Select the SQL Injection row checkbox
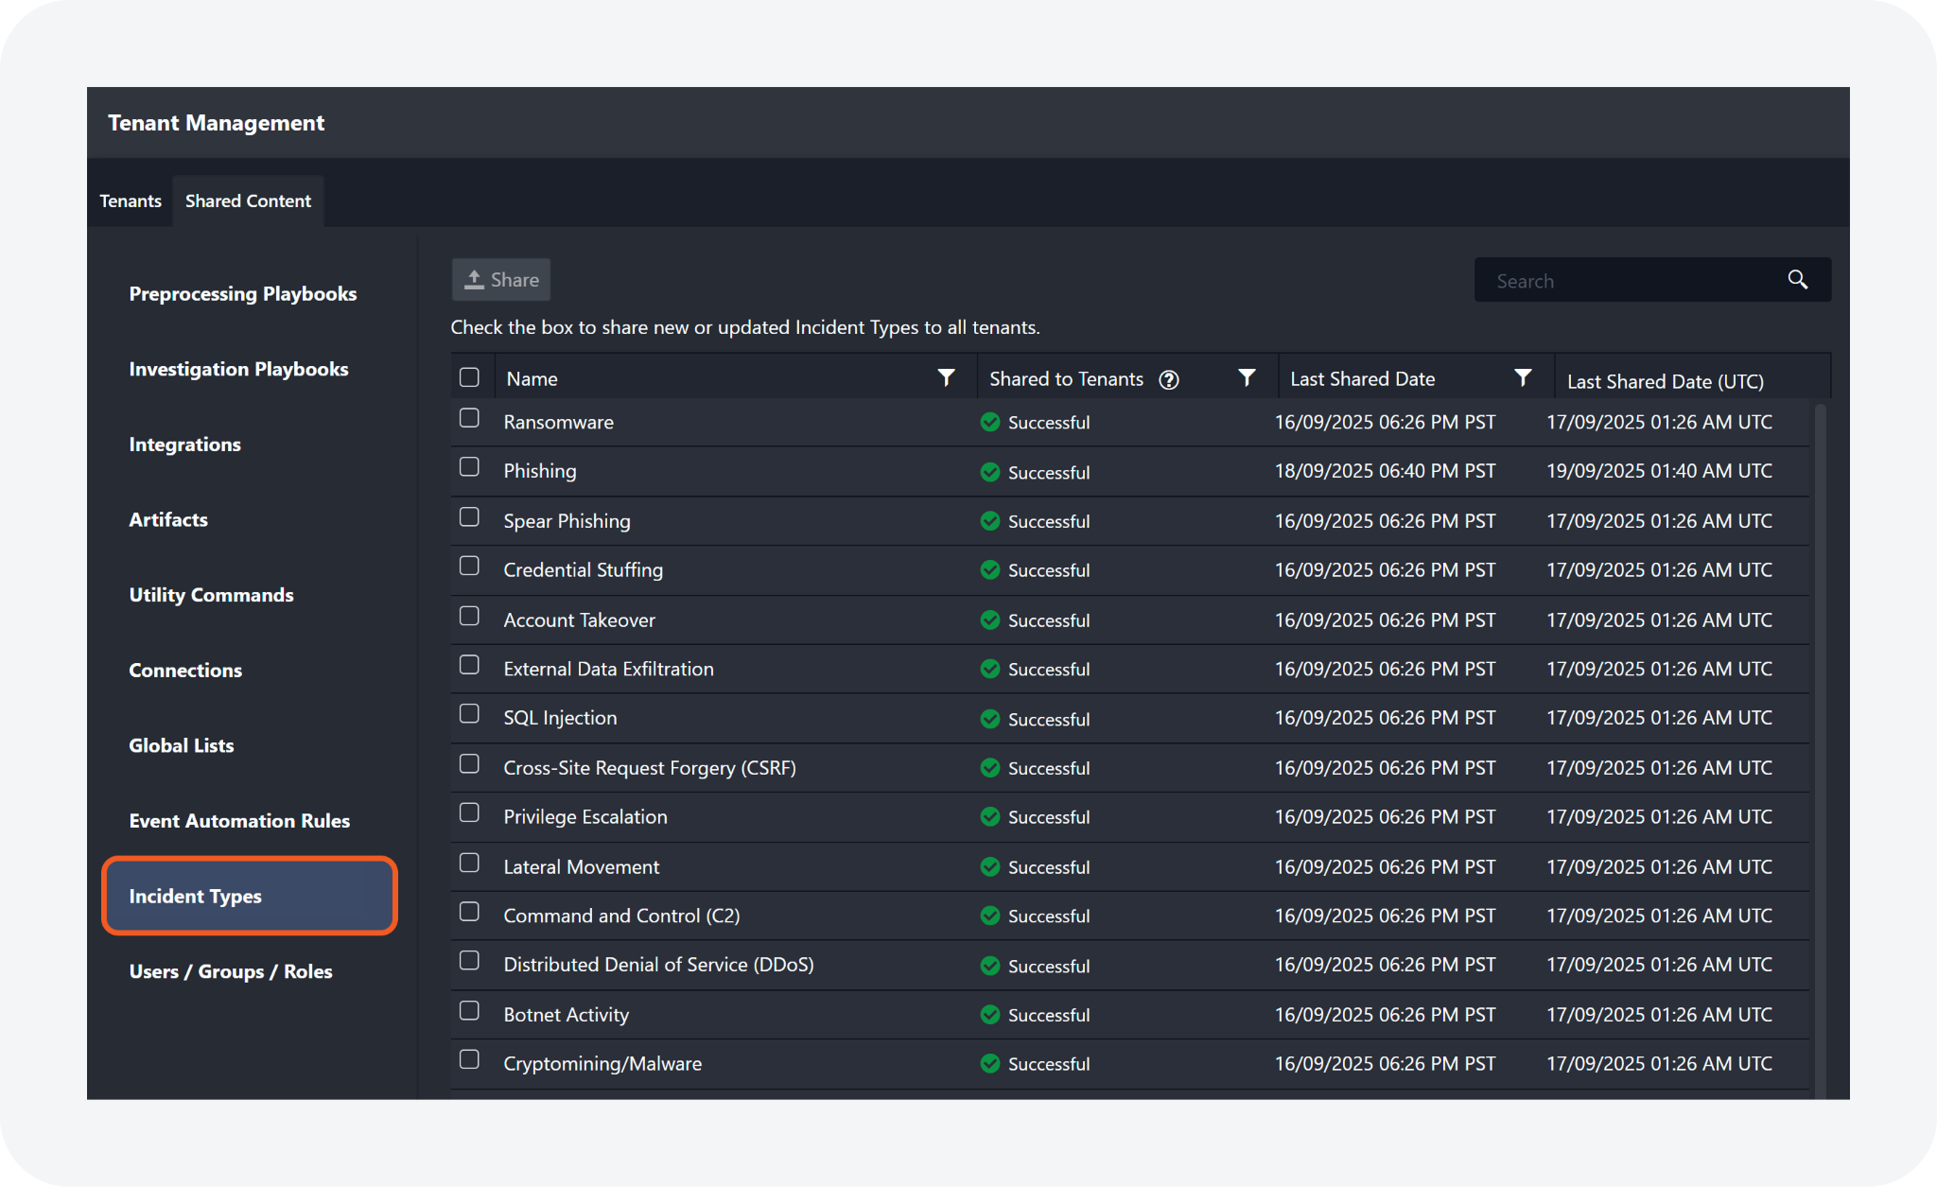 point(469,714)
